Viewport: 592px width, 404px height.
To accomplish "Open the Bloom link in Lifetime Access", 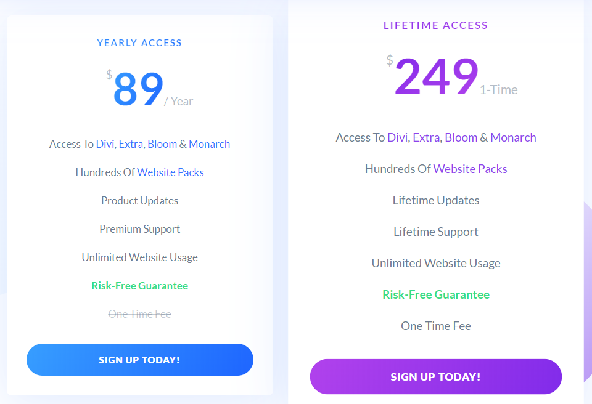I will click(461, 137).
